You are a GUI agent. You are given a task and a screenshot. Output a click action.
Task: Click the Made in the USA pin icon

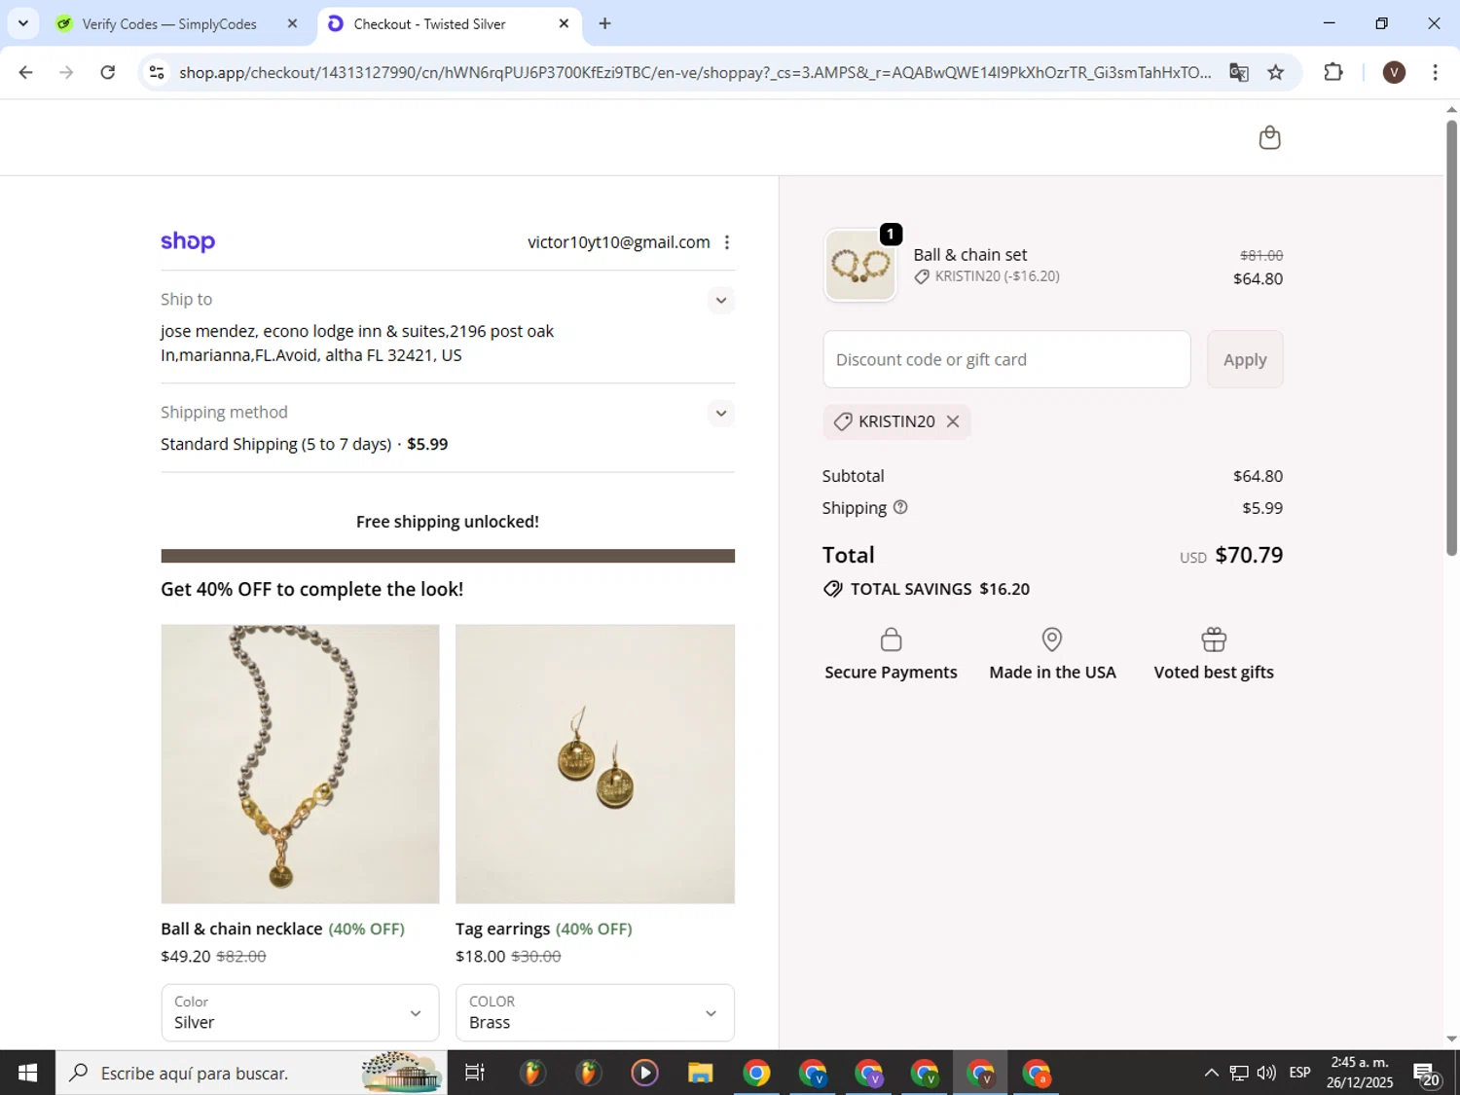pos(1052,639)
